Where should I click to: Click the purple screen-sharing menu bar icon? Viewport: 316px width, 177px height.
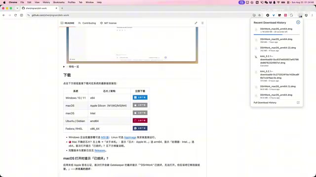pos(241,2)
